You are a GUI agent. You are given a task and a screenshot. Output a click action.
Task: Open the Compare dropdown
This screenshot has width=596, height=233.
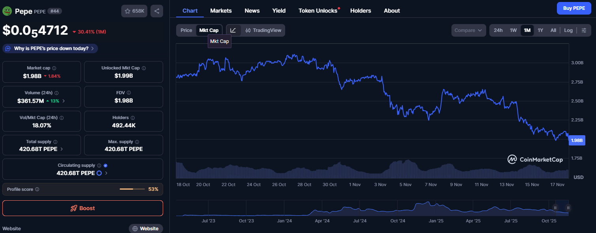pyautogui.click(x=468, y=30)
